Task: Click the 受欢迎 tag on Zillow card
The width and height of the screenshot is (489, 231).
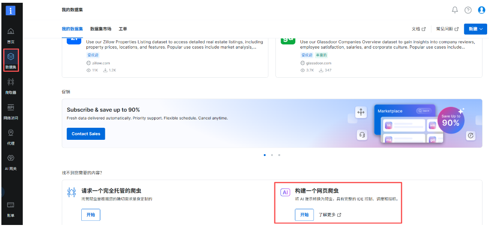Action: pyautogui.click(x=92, y=56)
